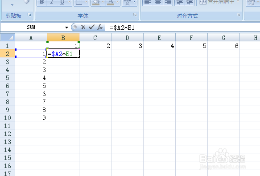Click cell A5 containing 4
Viewport: 260px width, 176px height.
31,77
